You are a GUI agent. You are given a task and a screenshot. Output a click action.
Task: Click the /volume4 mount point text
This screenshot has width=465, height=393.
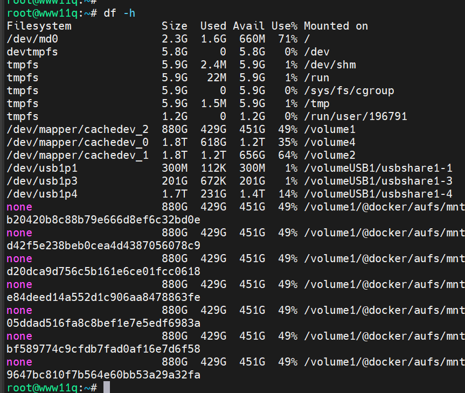tap(330, 143)
